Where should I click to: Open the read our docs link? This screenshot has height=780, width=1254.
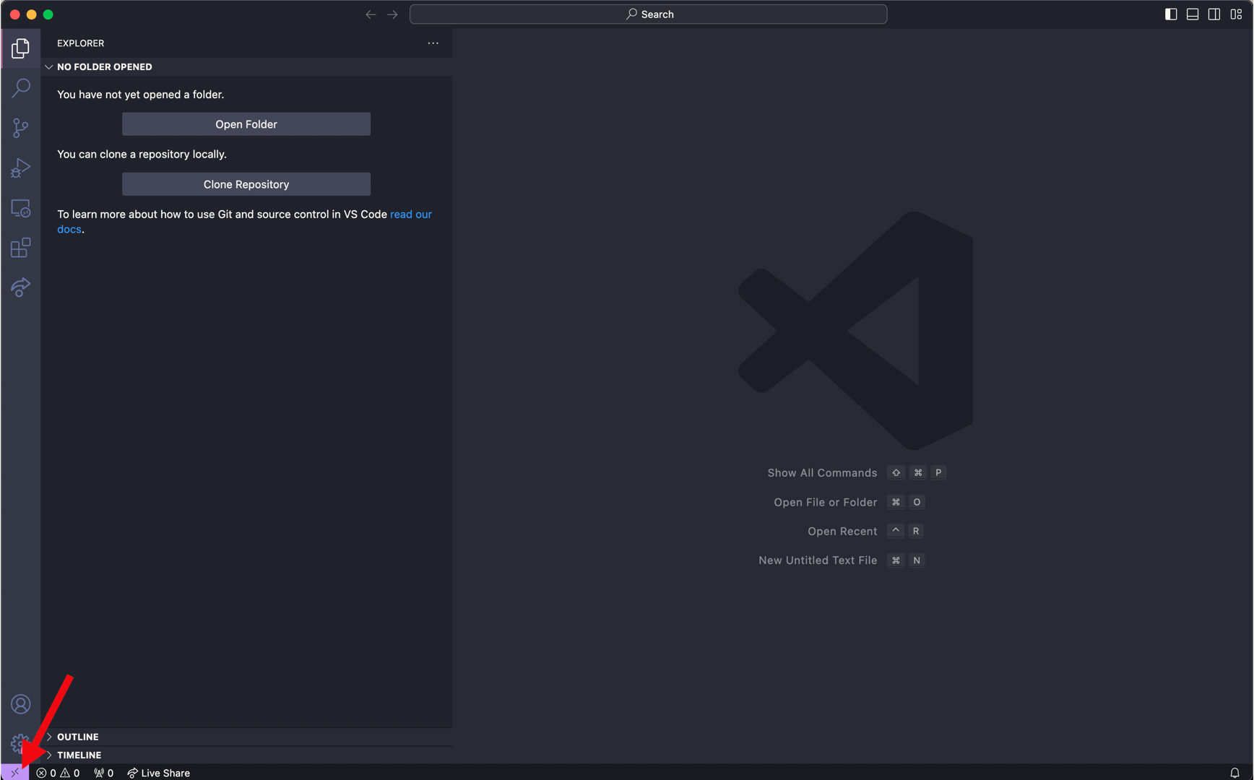point(411,214)
